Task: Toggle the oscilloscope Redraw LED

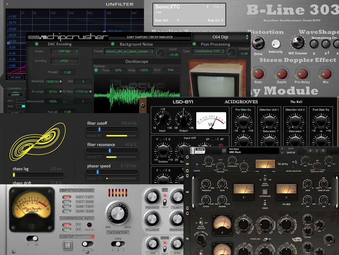Action: [x=96, y=70]
